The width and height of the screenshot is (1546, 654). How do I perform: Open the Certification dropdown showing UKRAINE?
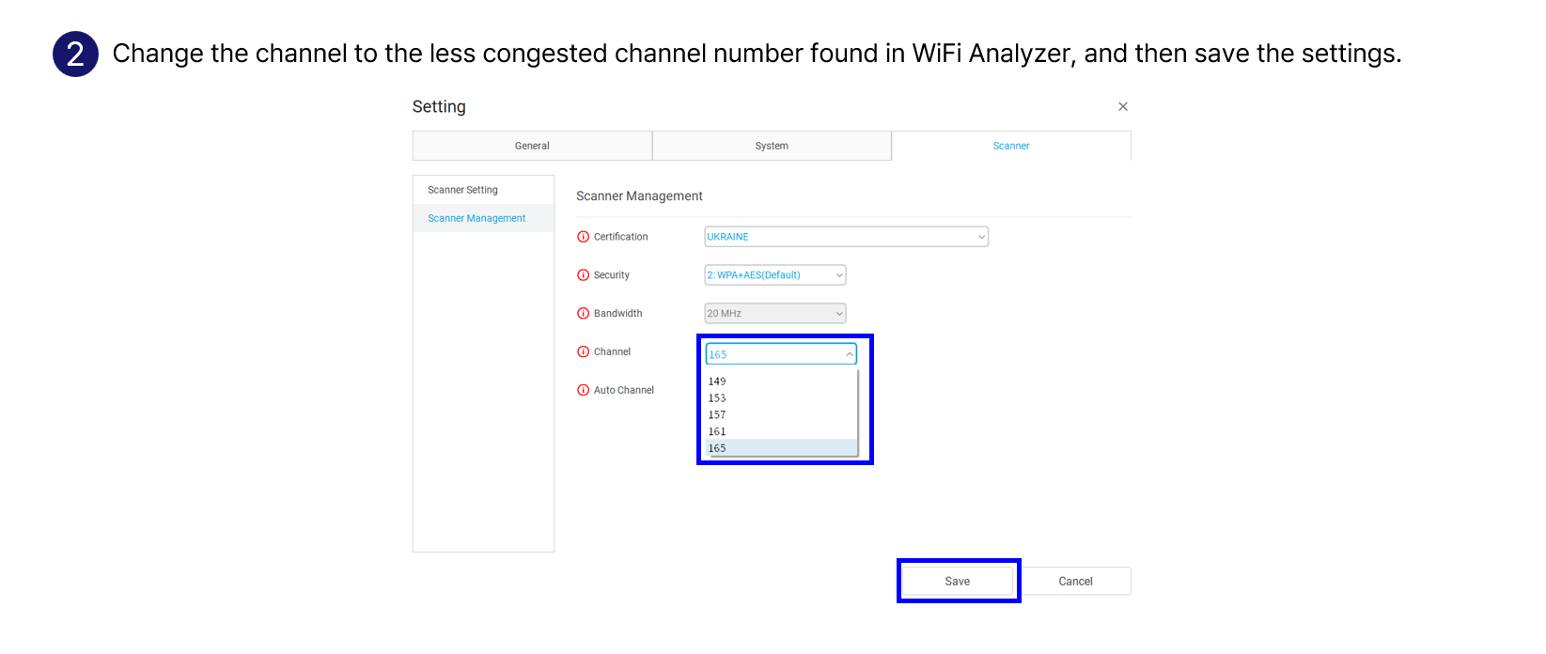coord(846,237)
